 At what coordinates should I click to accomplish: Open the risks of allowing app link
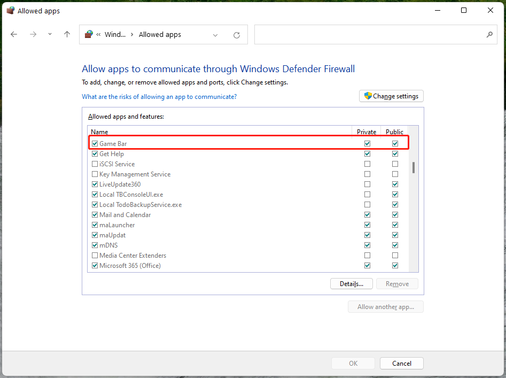[x=159, y=97]
